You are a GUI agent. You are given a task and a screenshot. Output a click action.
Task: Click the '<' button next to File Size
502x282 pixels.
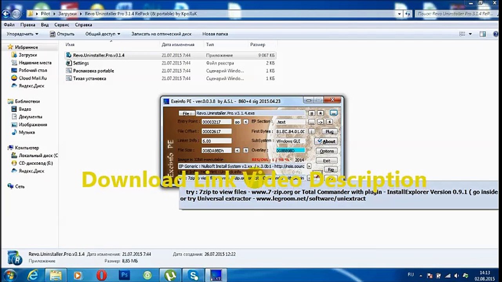[x=237, y=150]
